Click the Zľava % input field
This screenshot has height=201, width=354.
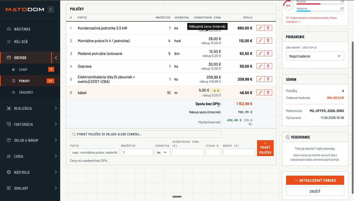click(213, 153)
